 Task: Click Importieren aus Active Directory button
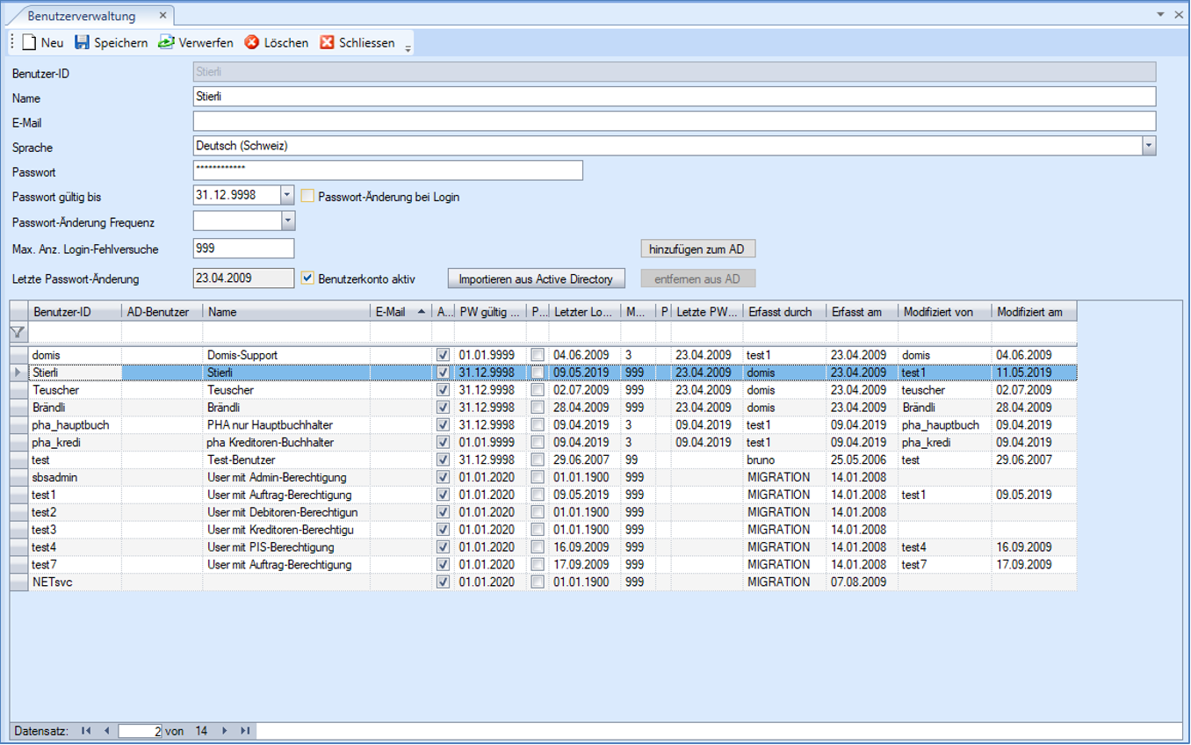point(536,278)
